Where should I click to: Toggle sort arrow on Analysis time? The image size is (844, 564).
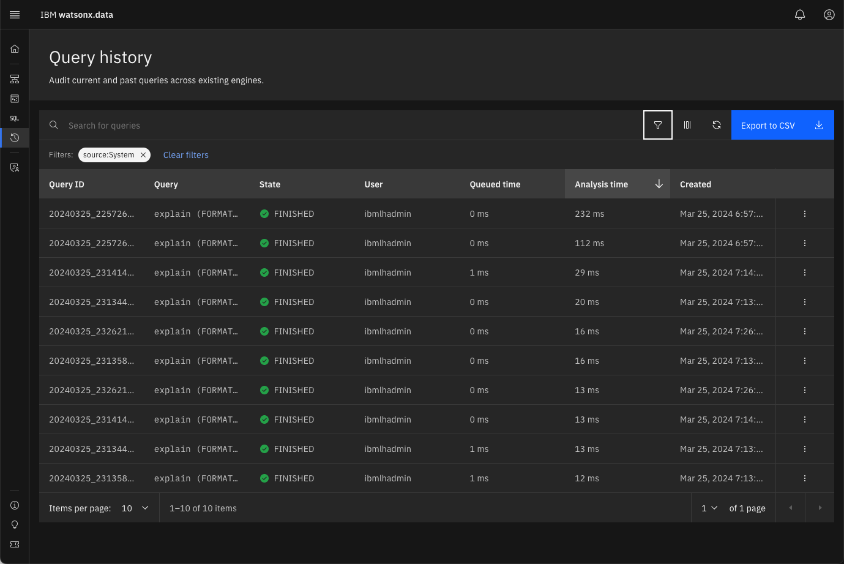(x=659, y=184)
